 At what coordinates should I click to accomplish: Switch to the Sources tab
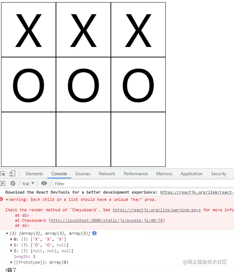click(x=83, y=174)
